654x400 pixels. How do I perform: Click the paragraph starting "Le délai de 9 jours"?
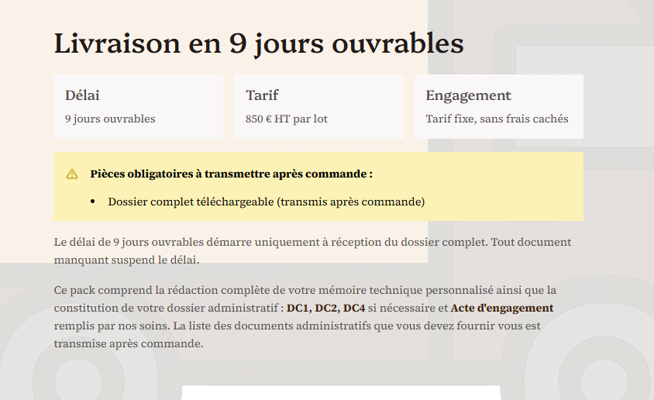[312, 251]
